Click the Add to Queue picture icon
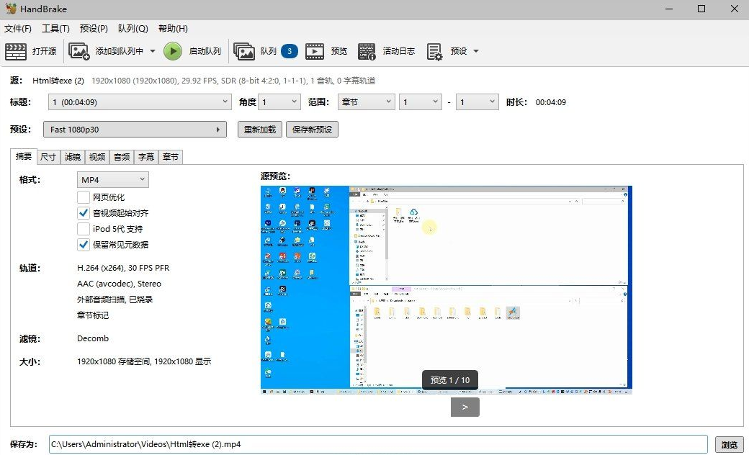Viewport: 749px width, 455px height. 79,51
